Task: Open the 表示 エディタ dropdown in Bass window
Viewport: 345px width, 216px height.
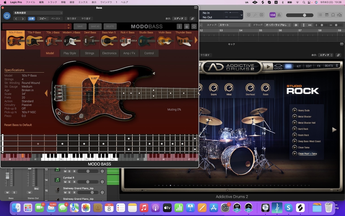Action: pos(180,19)
